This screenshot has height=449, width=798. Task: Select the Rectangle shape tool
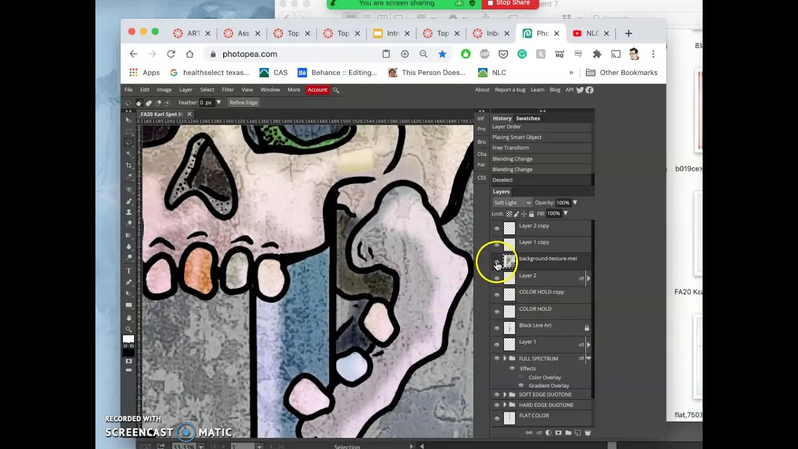pos(129,304)
